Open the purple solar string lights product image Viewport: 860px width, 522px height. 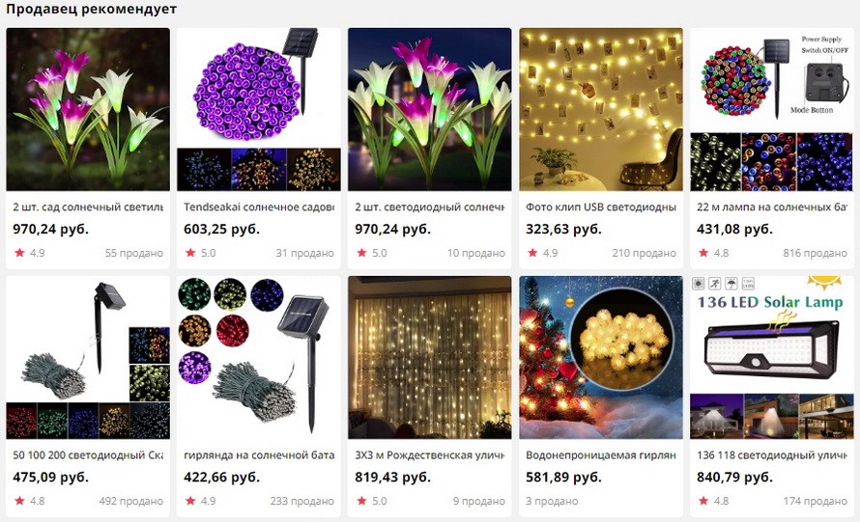[258, 110]
